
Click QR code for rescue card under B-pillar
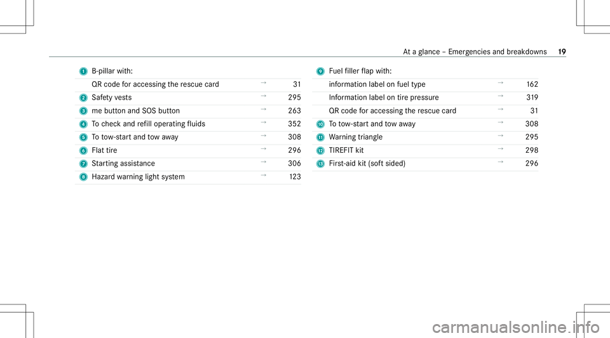(x=155, y=84)
